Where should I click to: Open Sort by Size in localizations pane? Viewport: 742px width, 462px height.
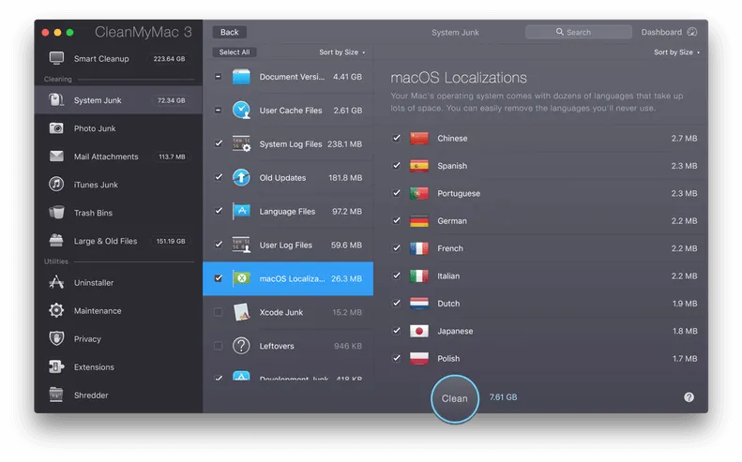tap(676, 52)
